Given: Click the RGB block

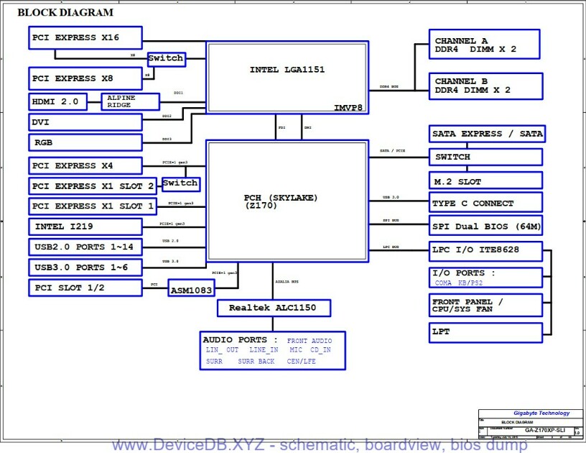Looking at the screenshot, I should pyautogui.click(x=85, y=142).
